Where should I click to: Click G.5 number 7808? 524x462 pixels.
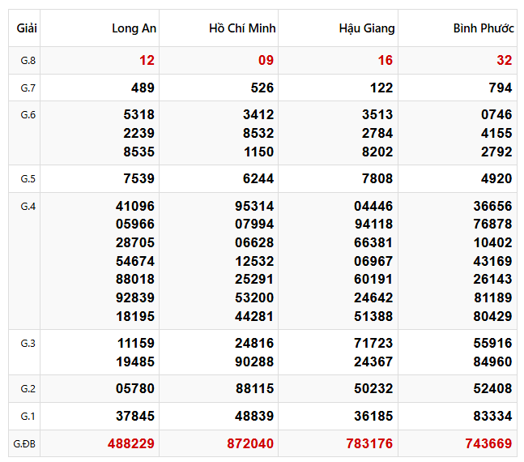pyautogui.click(x=377, y=178)
